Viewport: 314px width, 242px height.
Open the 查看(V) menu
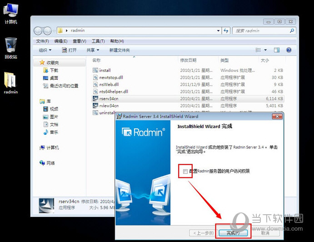(80, 41)
